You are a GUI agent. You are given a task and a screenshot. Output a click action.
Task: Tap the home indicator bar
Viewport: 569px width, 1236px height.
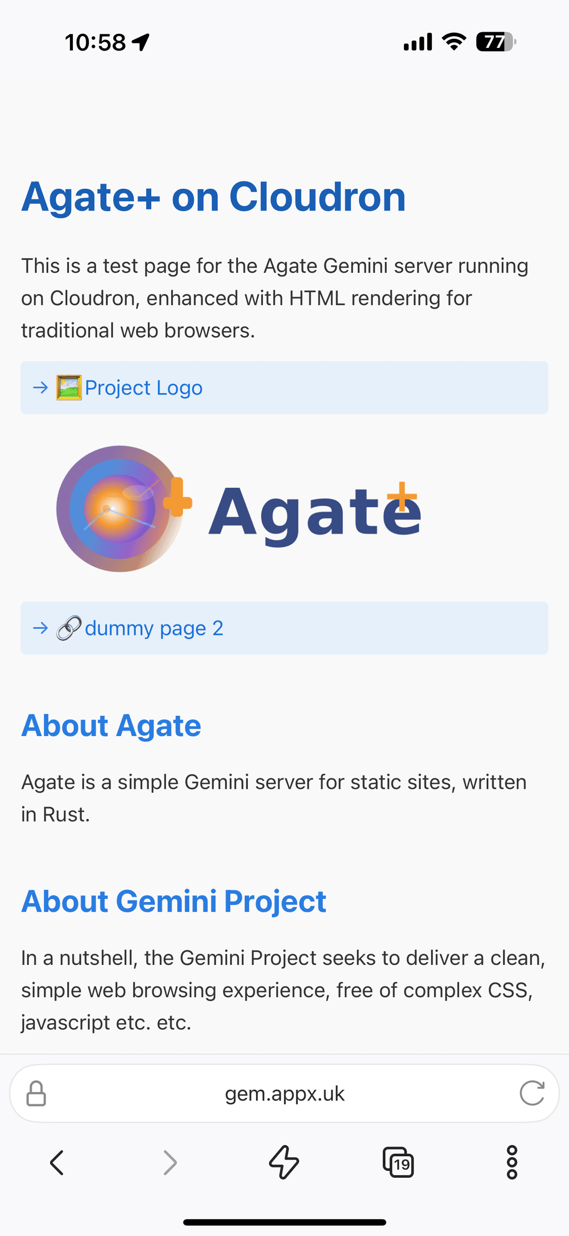tap(284, 1222)
